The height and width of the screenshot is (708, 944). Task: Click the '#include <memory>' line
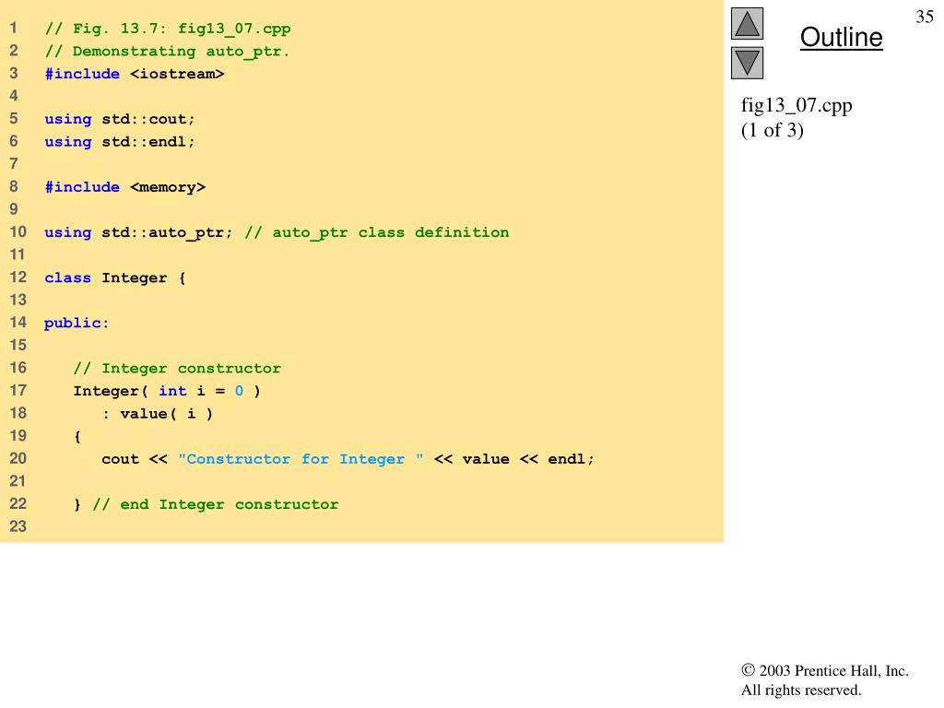125,187
